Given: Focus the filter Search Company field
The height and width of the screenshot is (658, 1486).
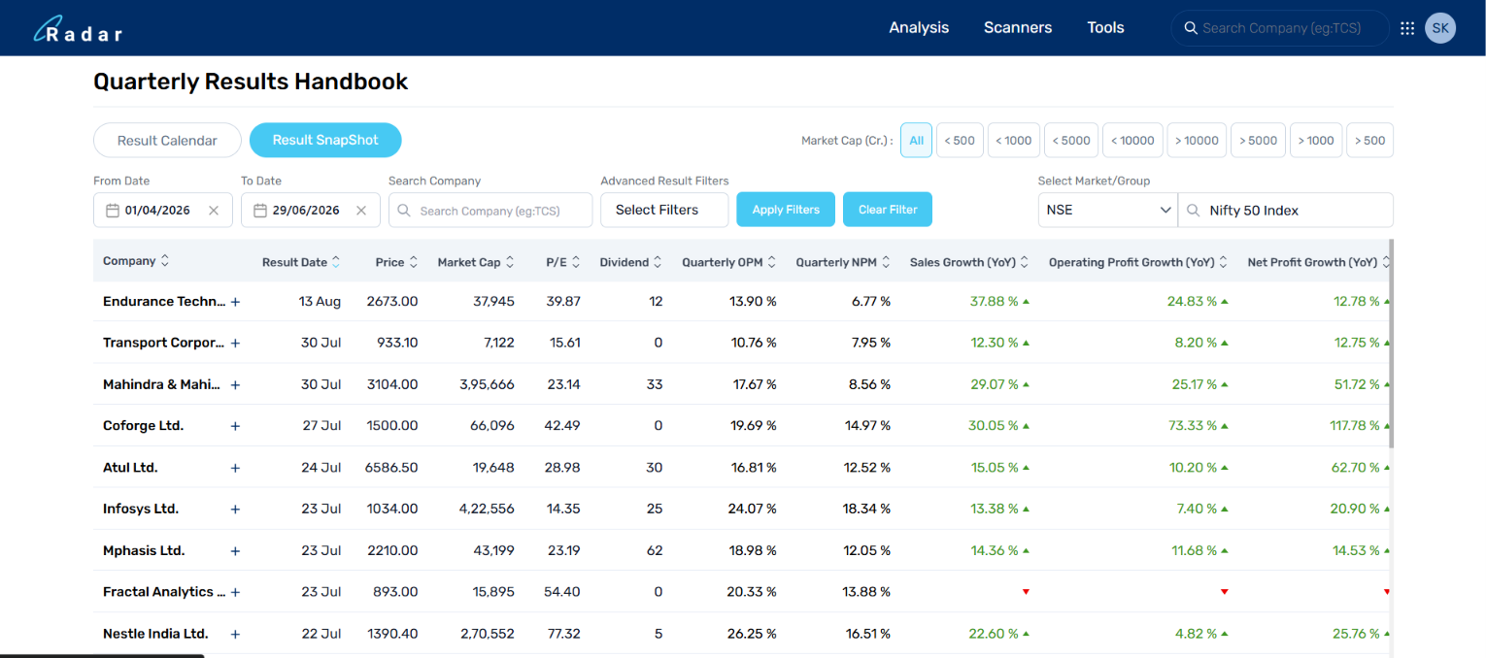Looking at the screenshot, I should tap(490, 211).
